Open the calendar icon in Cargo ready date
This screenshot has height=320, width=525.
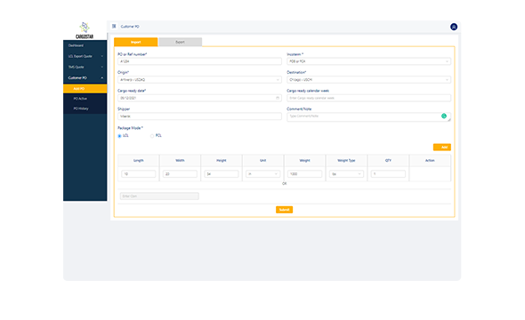coord(278,98)
